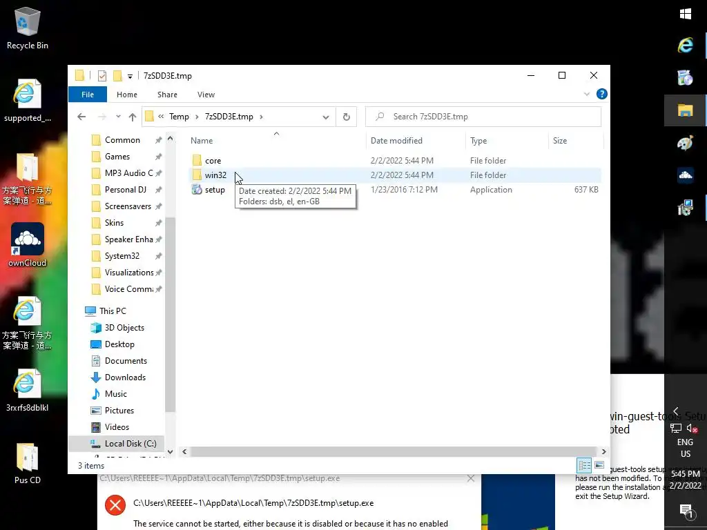Sort by Date modified column header
The image size is (707, 530).
[x=416, y=141]
